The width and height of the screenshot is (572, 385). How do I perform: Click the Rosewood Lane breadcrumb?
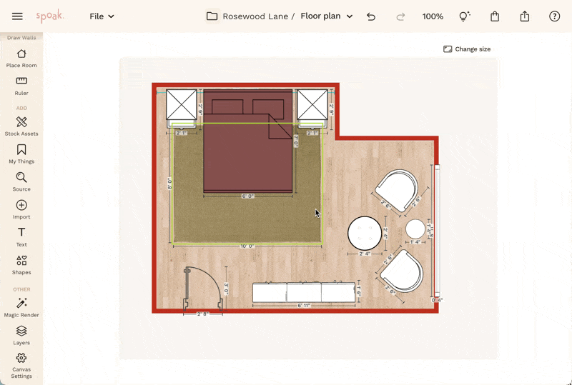pos(255,16)
